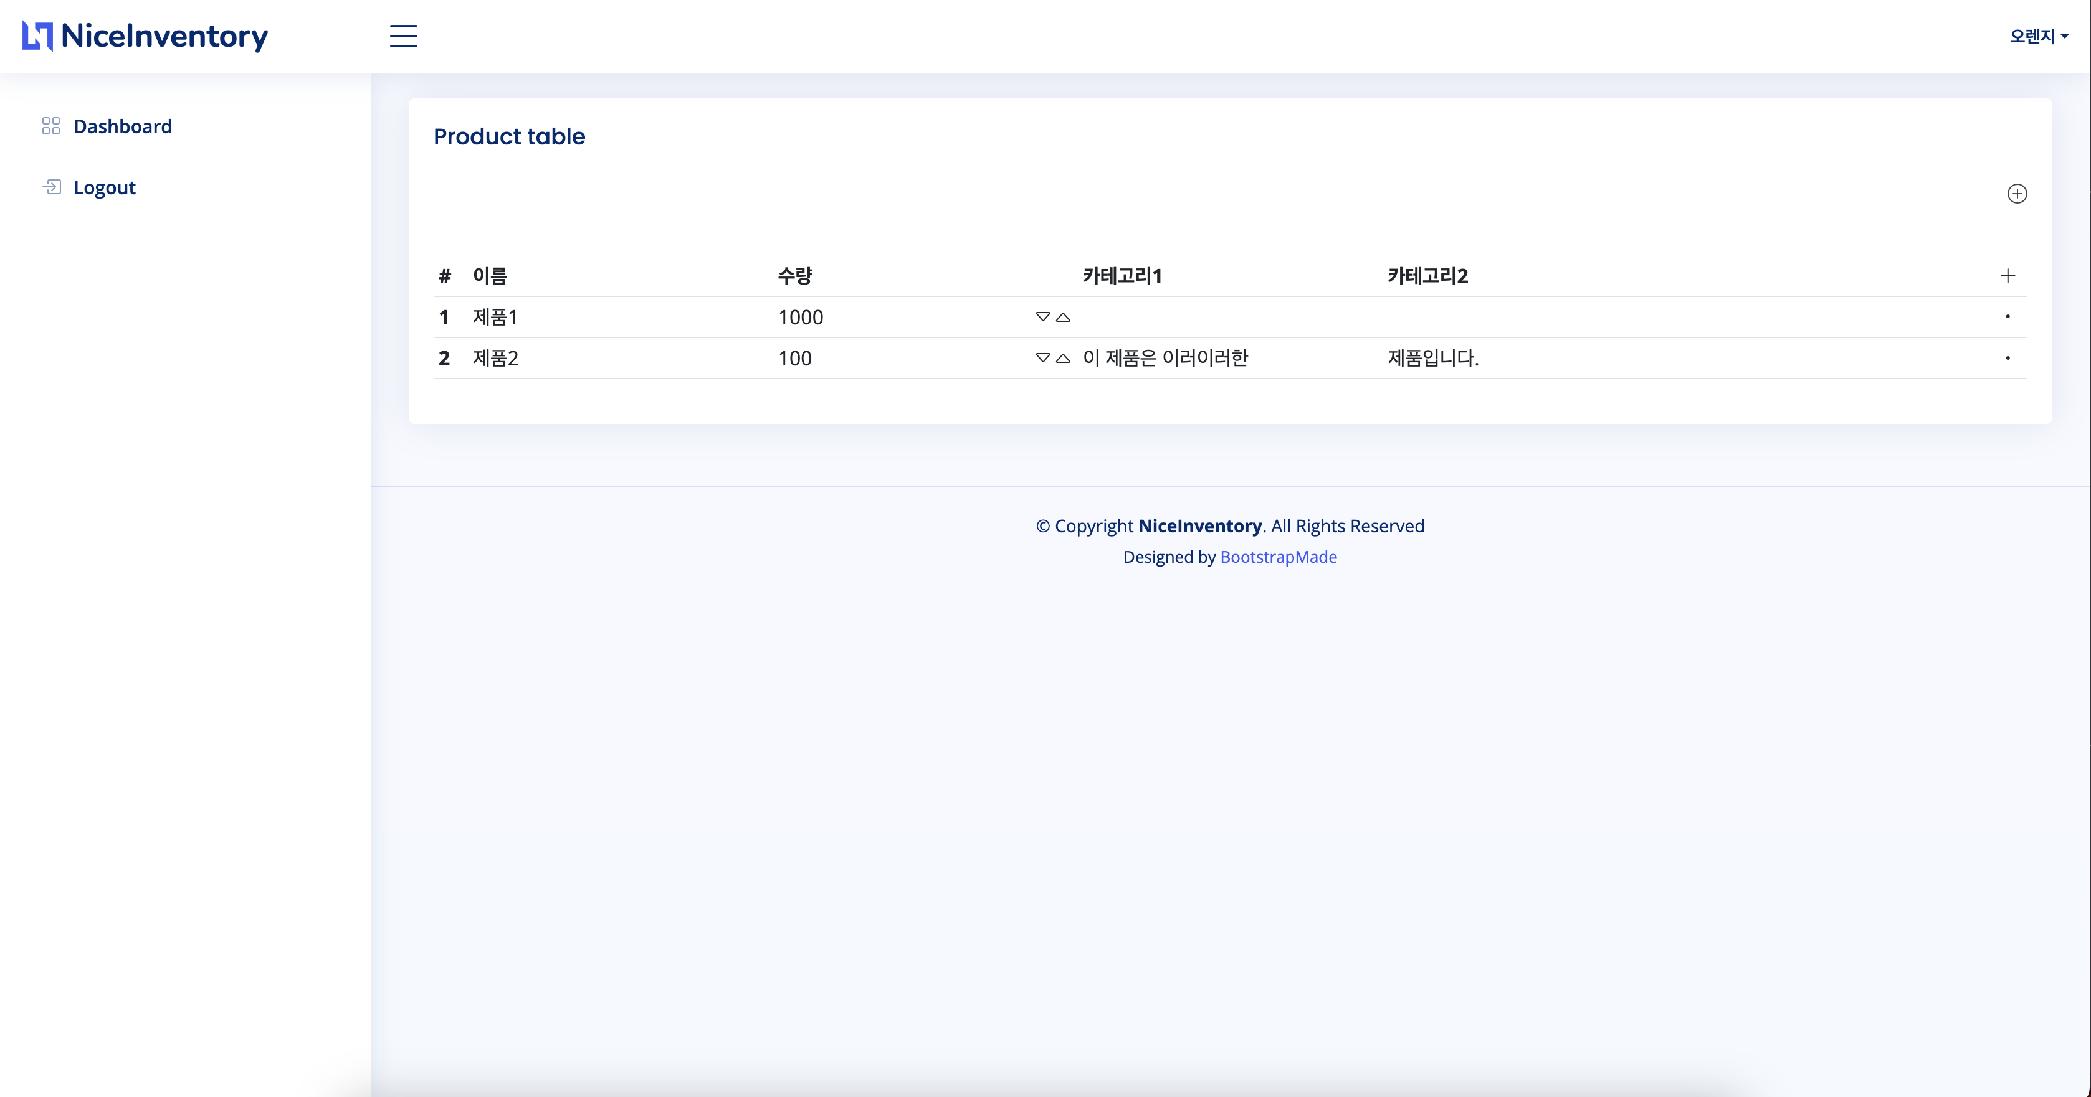Toggle the sidebar hamburger menu
Screen dimensions: 2091x1097
pyautogui.click(x=403, y=35)
